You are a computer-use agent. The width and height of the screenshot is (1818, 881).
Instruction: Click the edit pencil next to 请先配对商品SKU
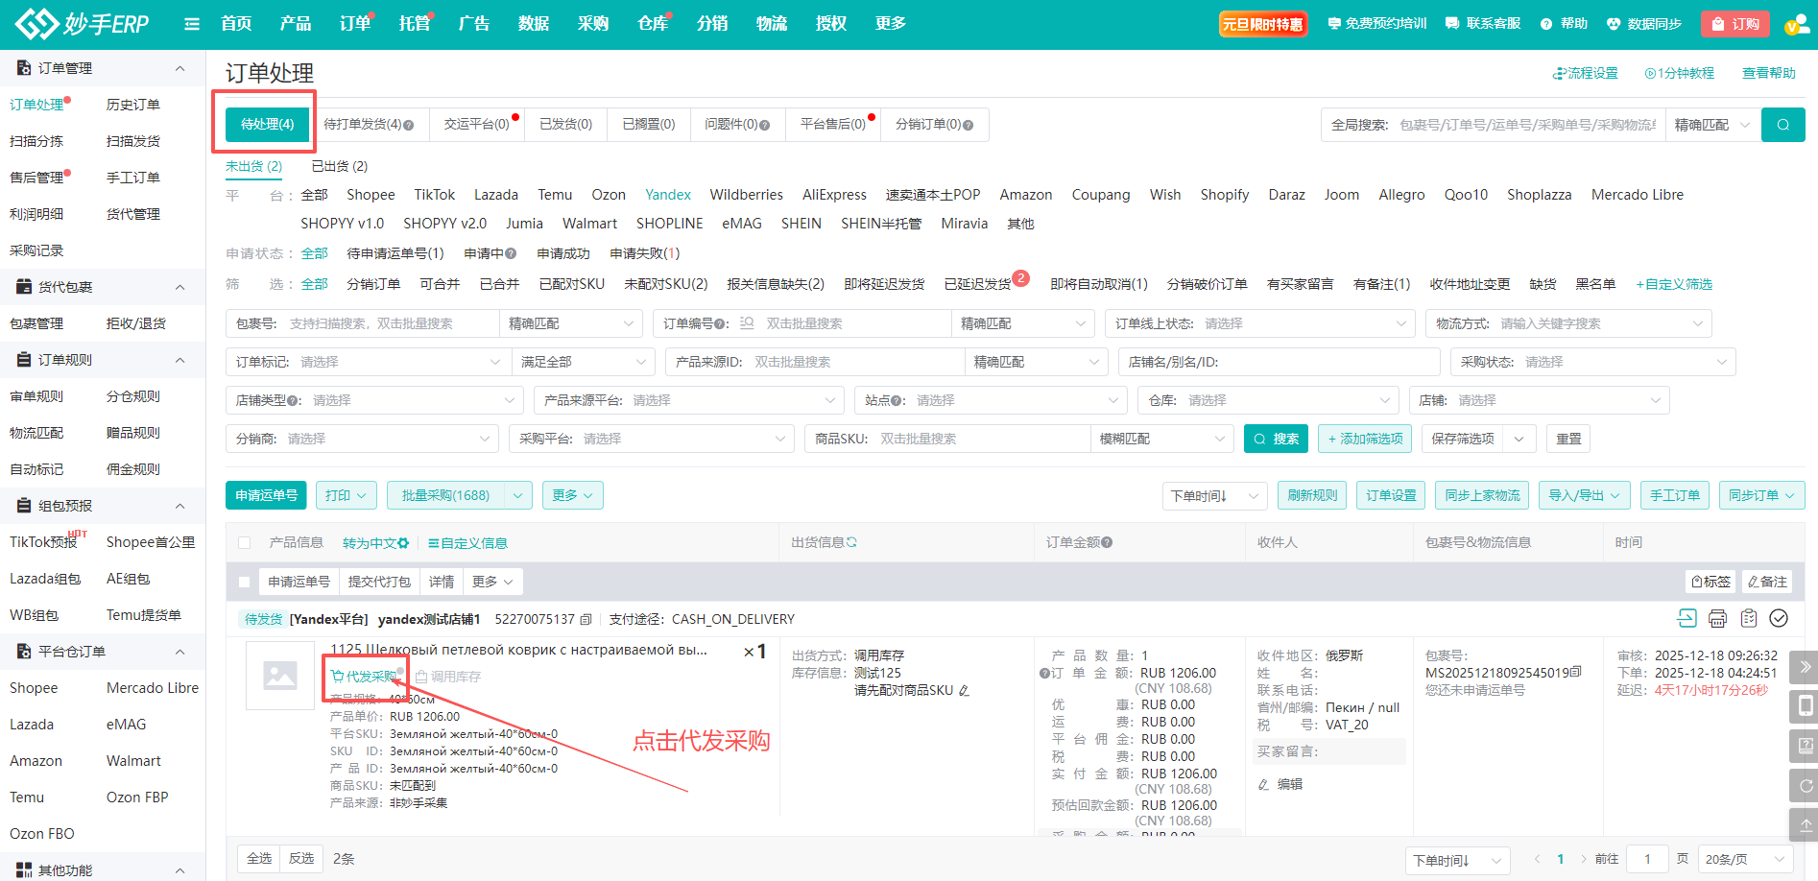click(964, 691)
